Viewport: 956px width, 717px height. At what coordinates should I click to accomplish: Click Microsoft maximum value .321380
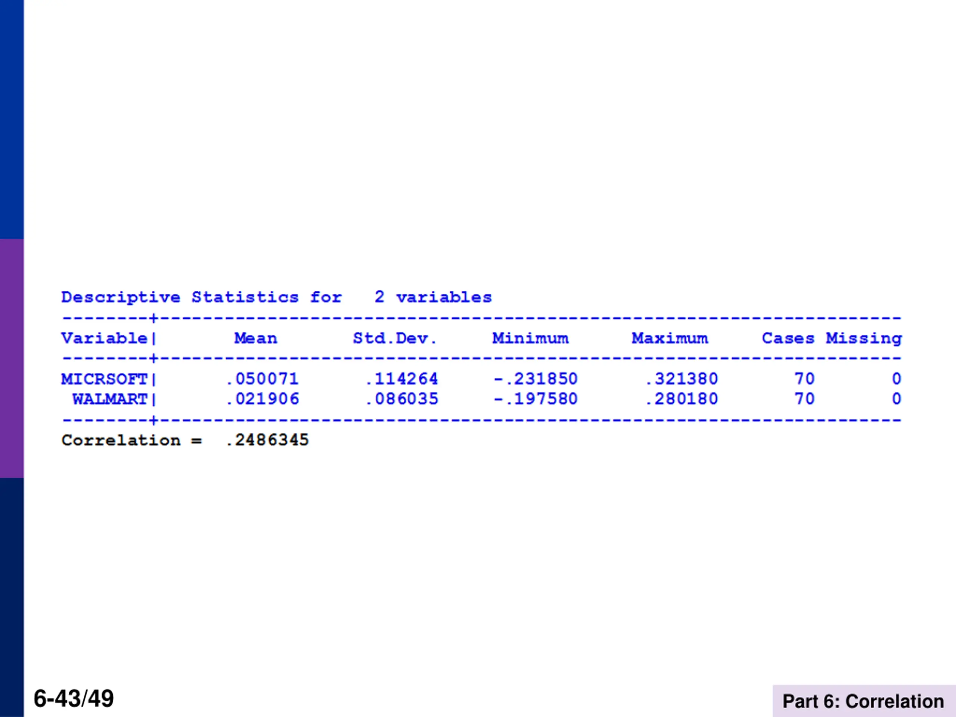[x=682, y=379]
